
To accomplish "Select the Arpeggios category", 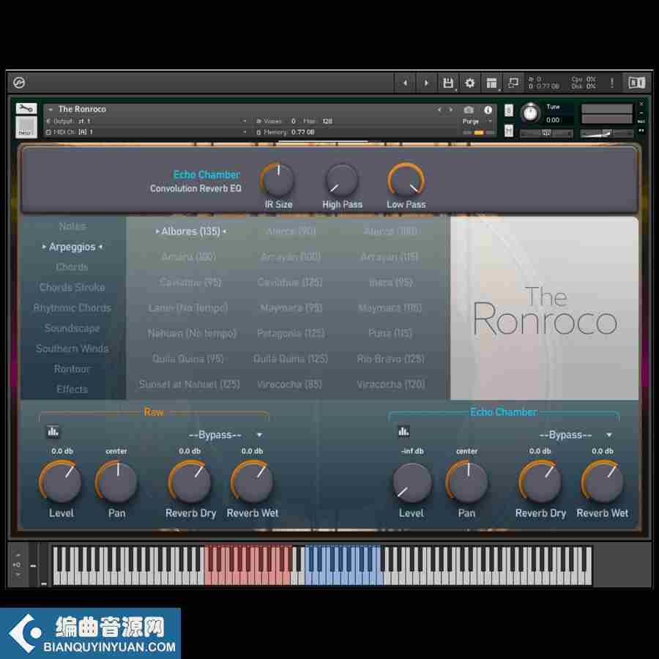I will point(72,247).
